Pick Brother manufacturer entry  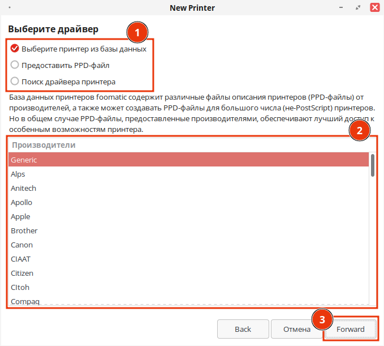pyautogui.click(x=24, y=230)
